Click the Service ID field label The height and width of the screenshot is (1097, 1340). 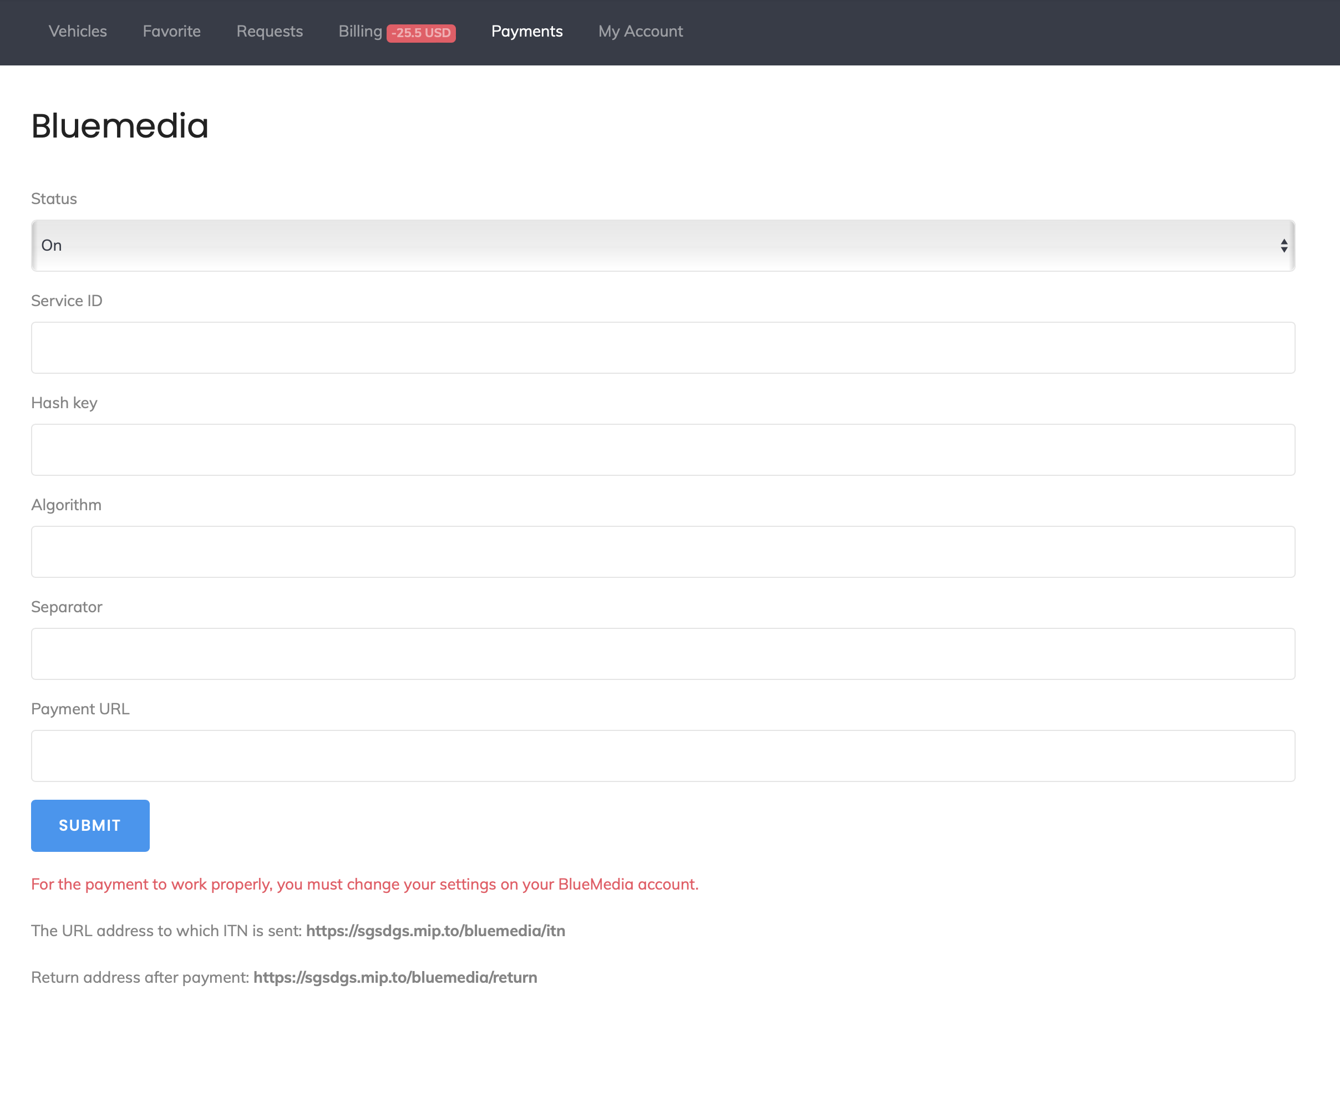click(x=67, y=301)
